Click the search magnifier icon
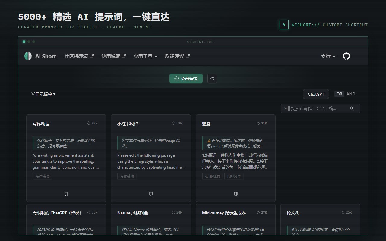386x241 pixels. tap(352, 108)
